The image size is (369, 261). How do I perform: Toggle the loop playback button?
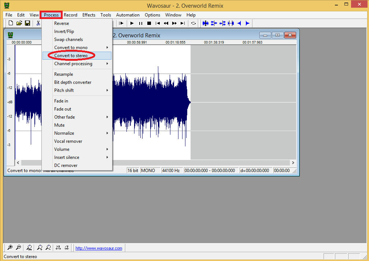193,23
